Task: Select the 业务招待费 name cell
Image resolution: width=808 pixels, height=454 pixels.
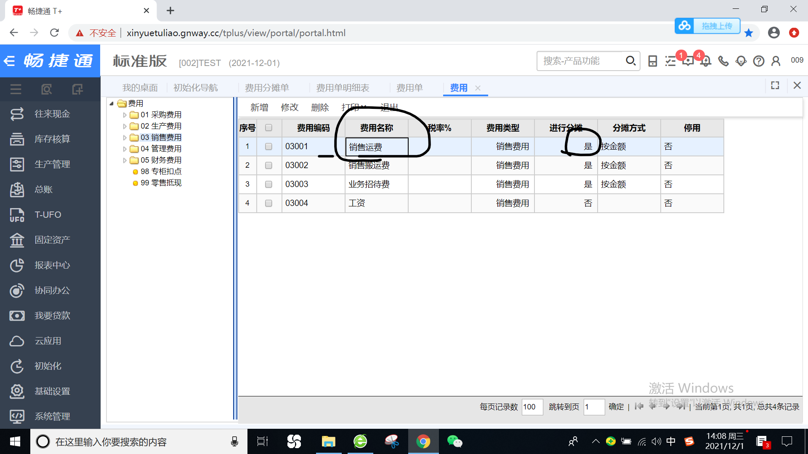Action: (x=376, y=185)
